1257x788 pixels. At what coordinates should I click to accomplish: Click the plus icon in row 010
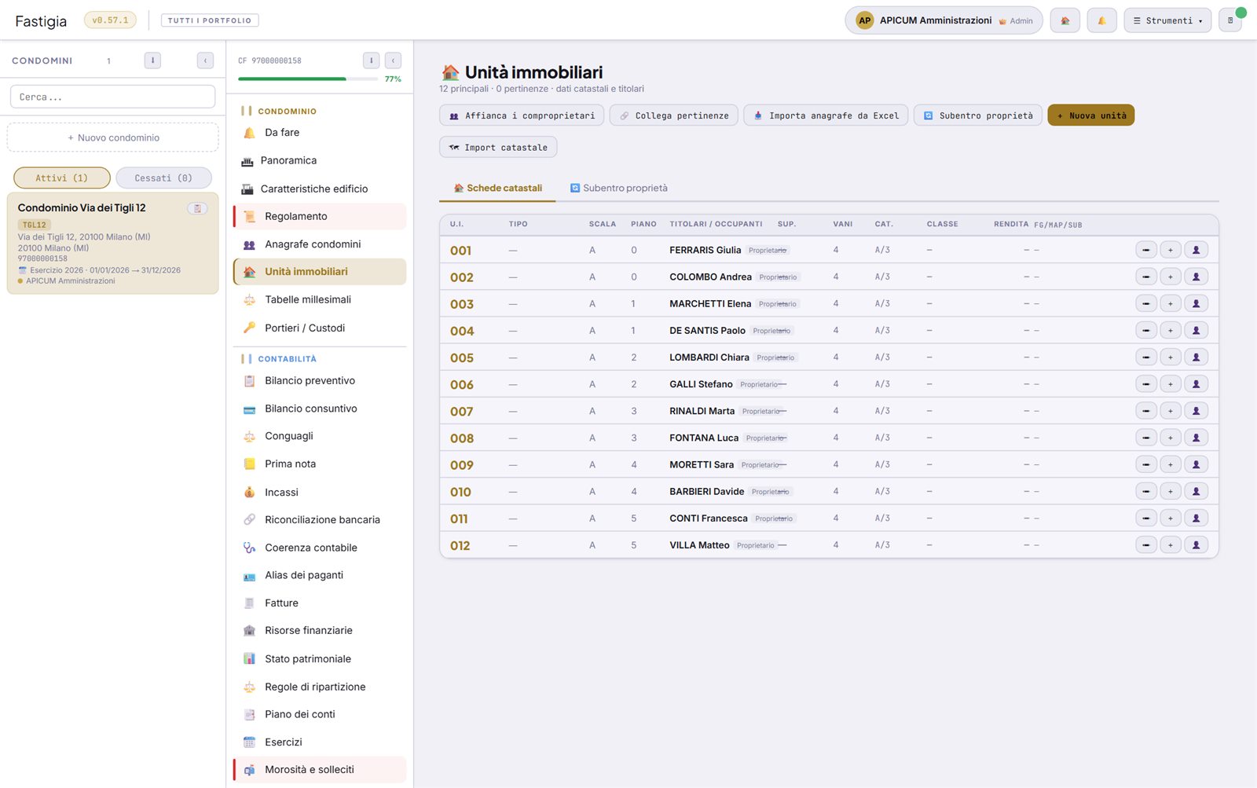1171,492
